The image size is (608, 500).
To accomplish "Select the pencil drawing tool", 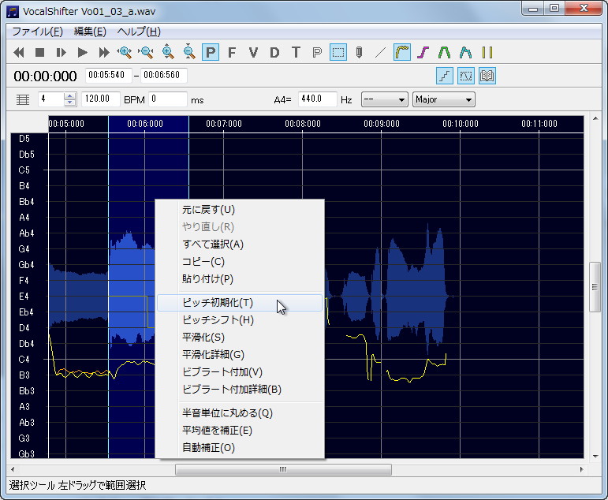I will [x=360, y=52].
